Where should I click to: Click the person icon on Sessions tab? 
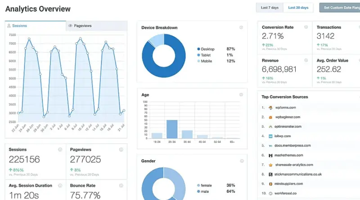9,26
